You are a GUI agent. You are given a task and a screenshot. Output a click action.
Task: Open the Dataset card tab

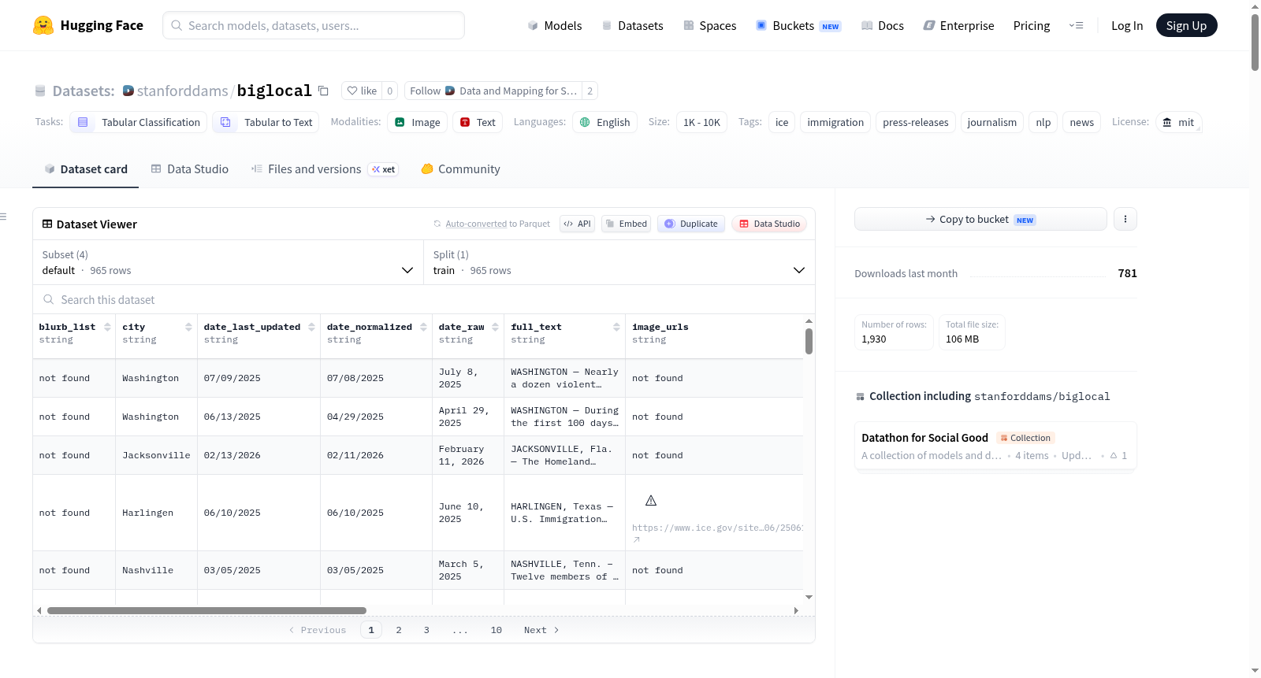pyautogui.click(x=85, y=169)
